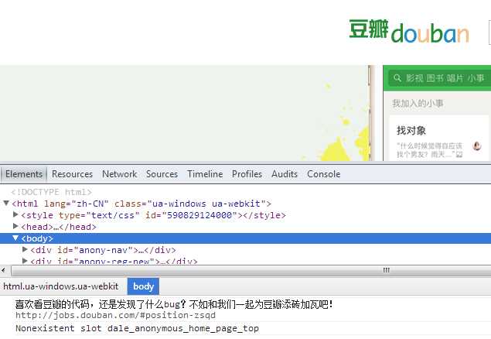Image resolution: width=491 pixels, height=339 pixels.
Task: Click the search magnifier icon
Action: (x=397, y=77)
